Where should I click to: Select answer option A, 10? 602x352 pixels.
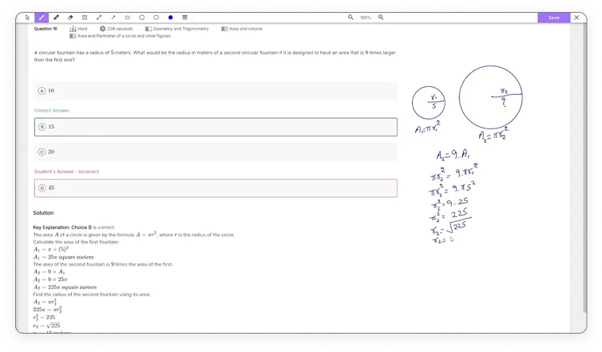click(216, 91)
